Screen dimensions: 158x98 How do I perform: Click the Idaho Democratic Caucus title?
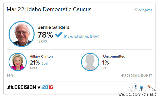[49, 9]
